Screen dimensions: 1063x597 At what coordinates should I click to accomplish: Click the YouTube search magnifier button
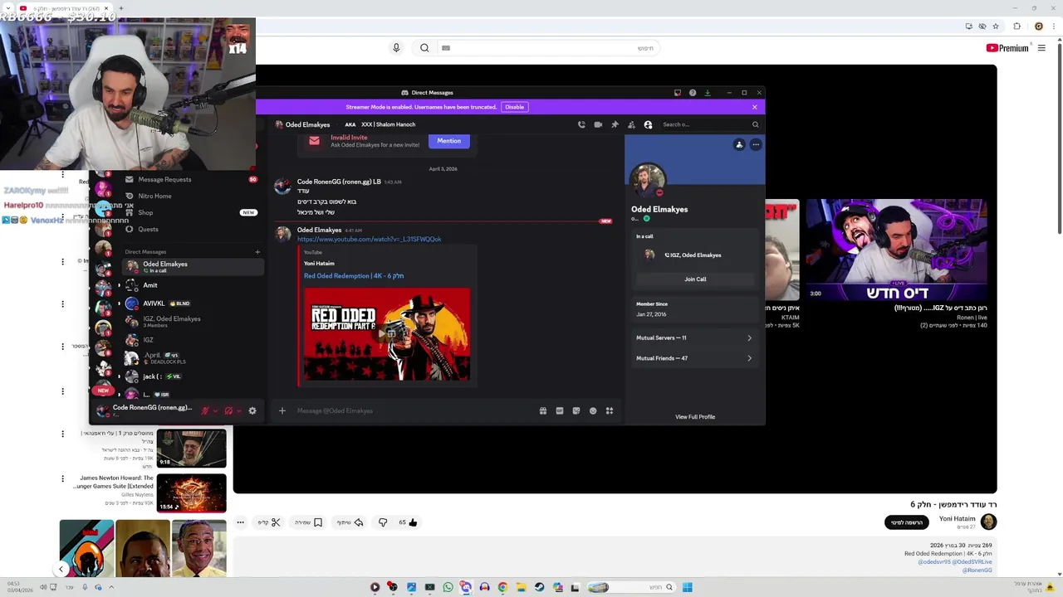424,48
